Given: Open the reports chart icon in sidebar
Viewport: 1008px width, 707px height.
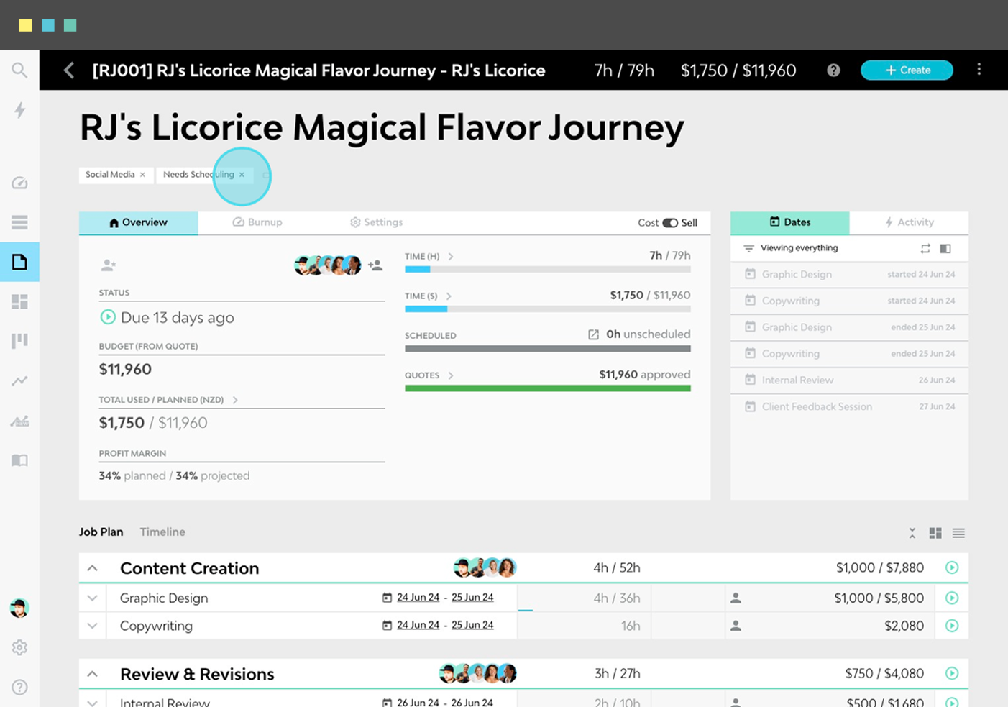Looking at the screenshot, I should (19, 380).
